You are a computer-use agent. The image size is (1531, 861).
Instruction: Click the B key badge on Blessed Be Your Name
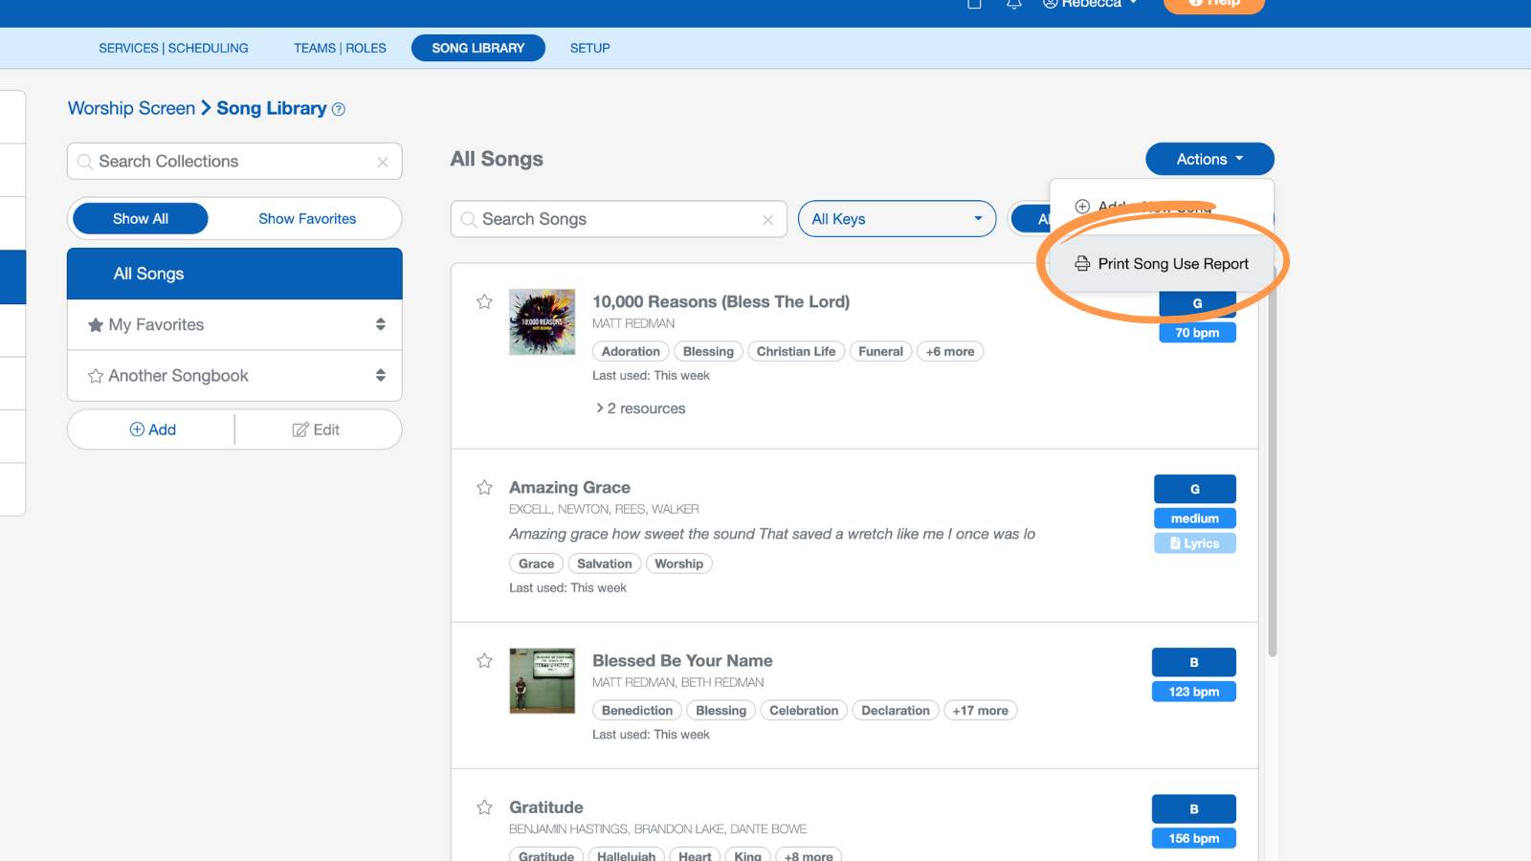pos(1194,662)
